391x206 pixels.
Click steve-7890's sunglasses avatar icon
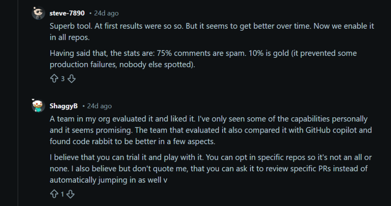point(38,13)
